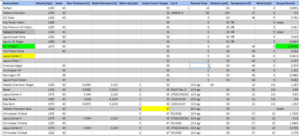
Task: Click lot number '40107 Rev D'
Action: point(179,89)
